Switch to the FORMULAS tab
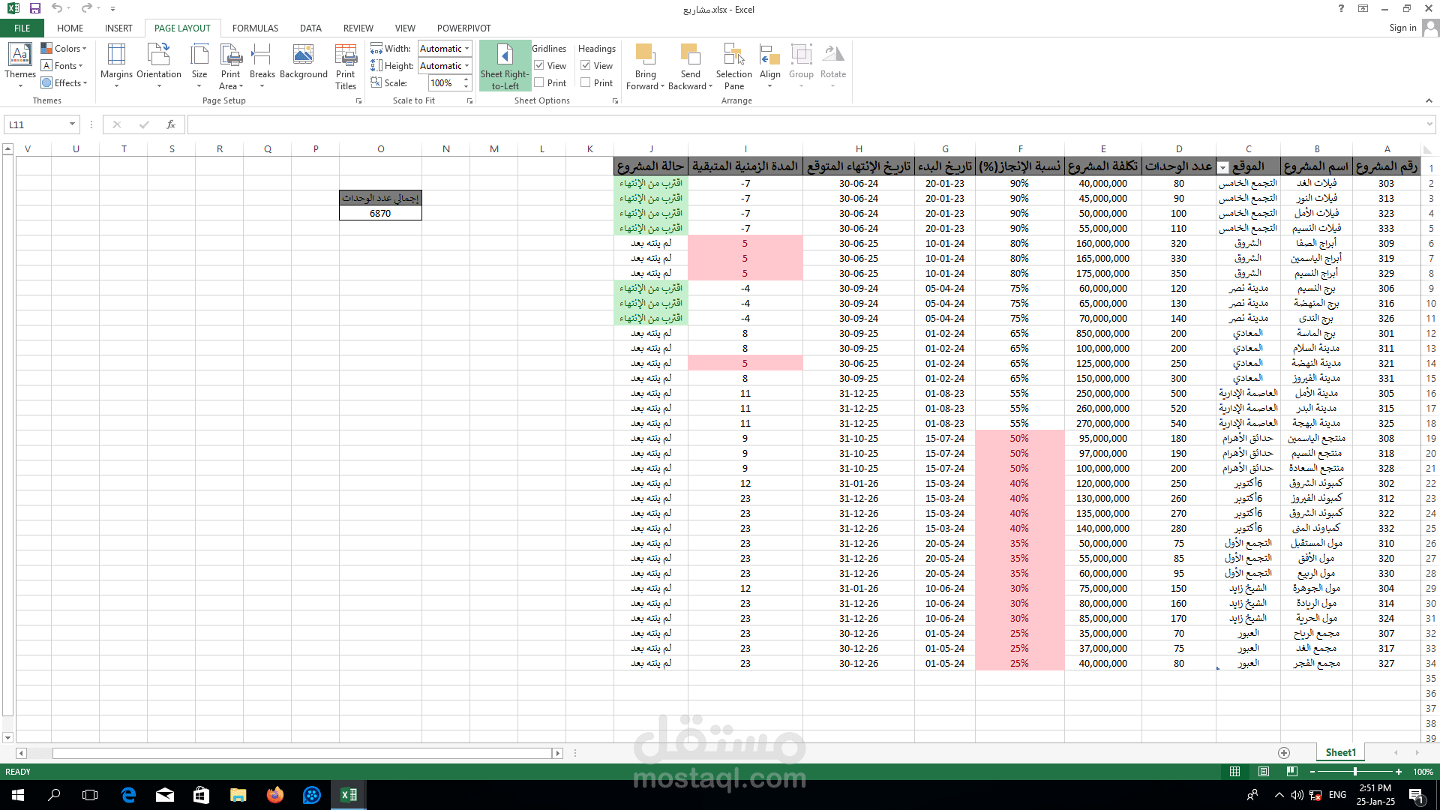Screen dimensions: 1440x810 [255, 28]
